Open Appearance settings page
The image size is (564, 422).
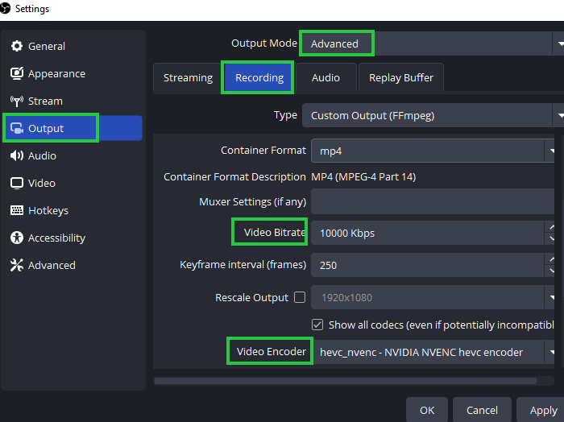(x=73, y=73)
